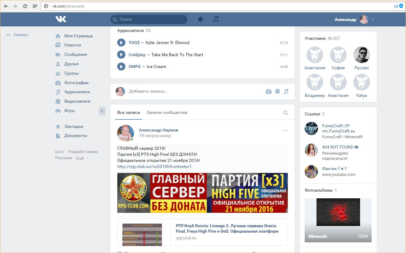Click Реклама footer link
406x253 pixels.
click(x=64, y=158)
